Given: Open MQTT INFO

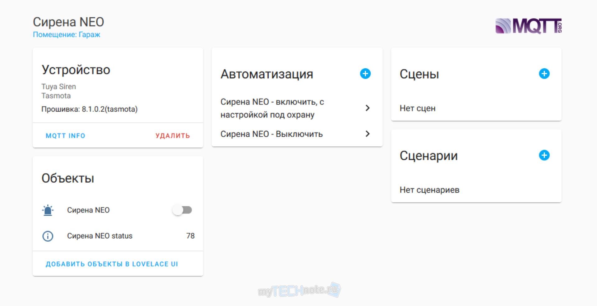Looking at the screenshot, I should click(x=65, y=136).
